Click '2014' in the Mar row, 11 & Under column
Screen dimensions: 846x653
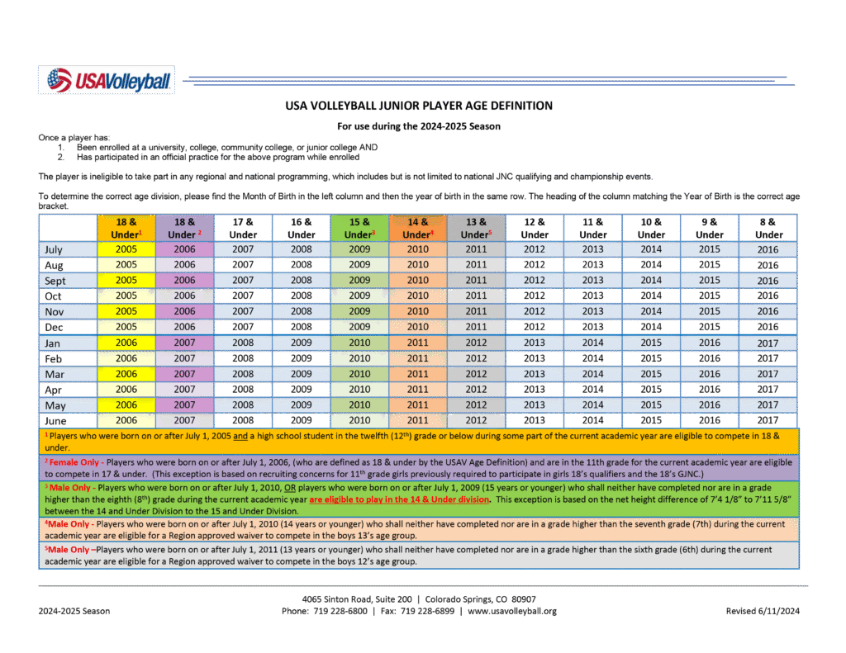[x=592, y=374]
